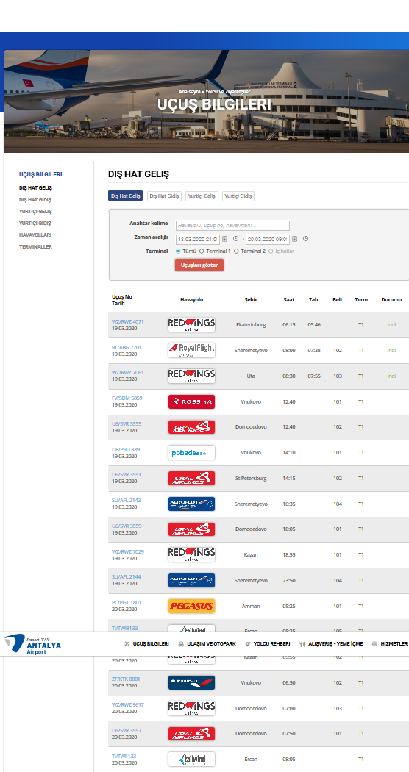Open YURTİÇİ GİDİŞ in the sidebar
The image size is (409, 772).
click(x=35, y=224)
